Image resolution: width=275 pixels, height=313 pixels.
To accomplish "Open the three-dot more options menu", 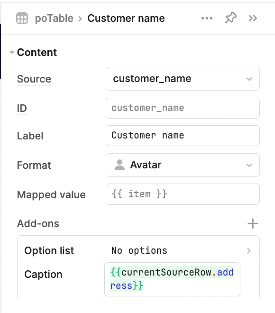I will tap(207, 18).
